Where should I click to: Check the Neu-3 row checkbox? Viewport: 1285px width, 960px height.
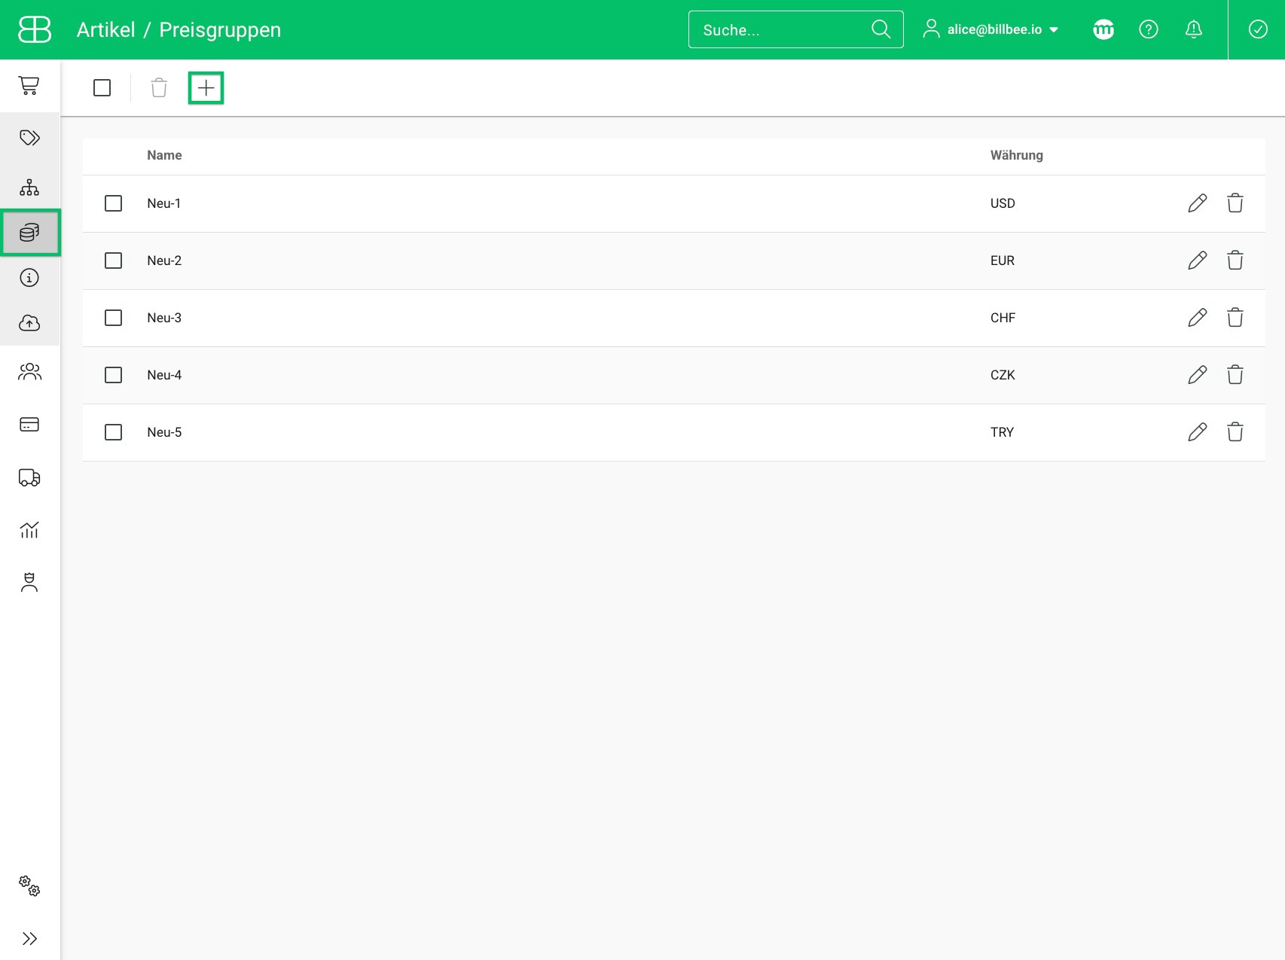(114, 318)
